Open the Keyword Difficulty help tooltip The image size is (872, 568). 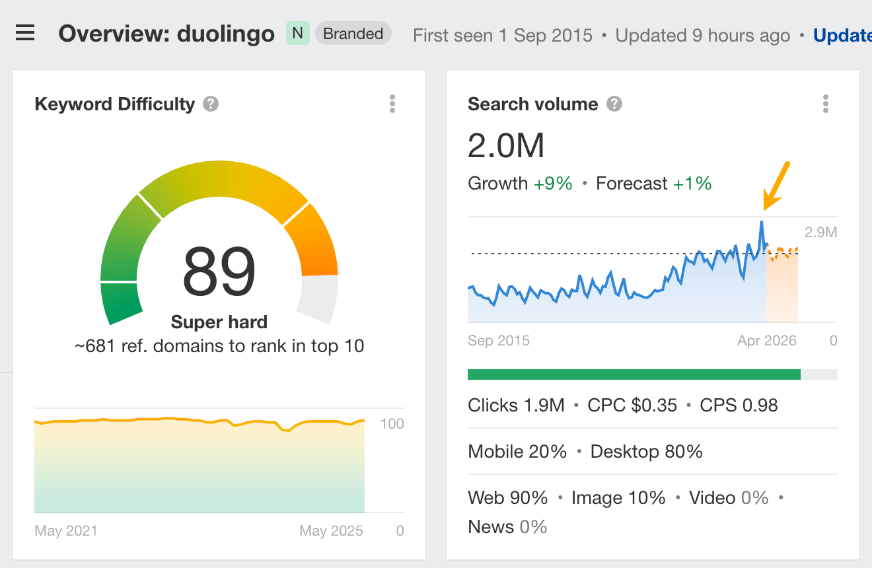(210, 104)
